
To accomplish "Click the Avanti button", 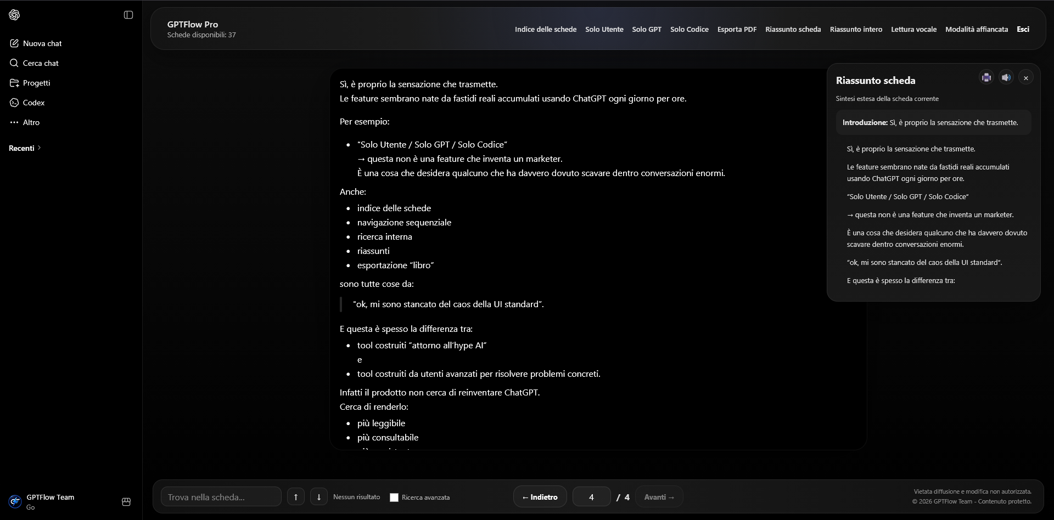I will tap(659, 497).
